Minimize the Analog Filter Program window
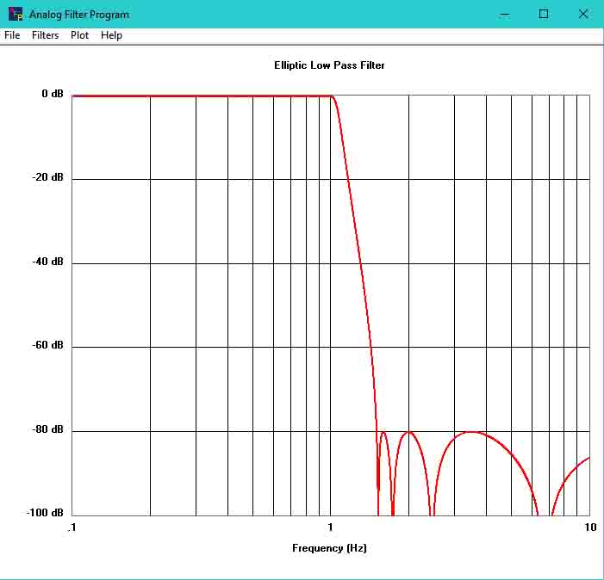The height and width of the screenshot is (580, 604). tap(504, 15)
